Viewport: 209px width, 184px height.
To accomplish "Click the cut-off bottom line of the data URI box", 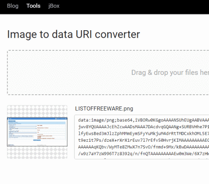I will [x=144, y=158].
